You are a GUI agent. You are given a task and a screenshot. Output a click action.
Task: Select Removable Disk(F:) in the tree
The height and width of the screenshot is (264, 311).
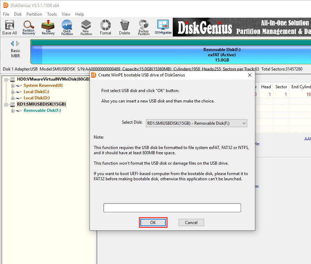tap(42, 110)
